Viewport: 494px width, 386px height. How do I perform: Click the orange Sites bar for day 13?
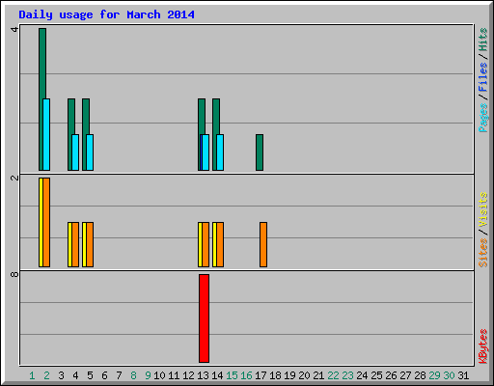[x=206, y=244]
